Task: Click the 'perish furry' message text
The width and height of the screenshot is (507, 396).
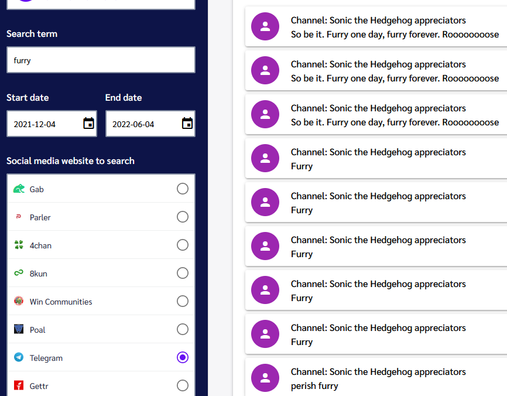Action: tap(314, 385)
